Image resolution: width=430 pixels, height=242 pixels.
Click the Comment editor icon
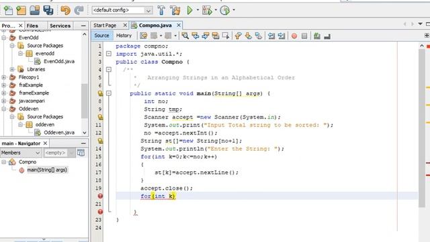[x=317, y=36]
